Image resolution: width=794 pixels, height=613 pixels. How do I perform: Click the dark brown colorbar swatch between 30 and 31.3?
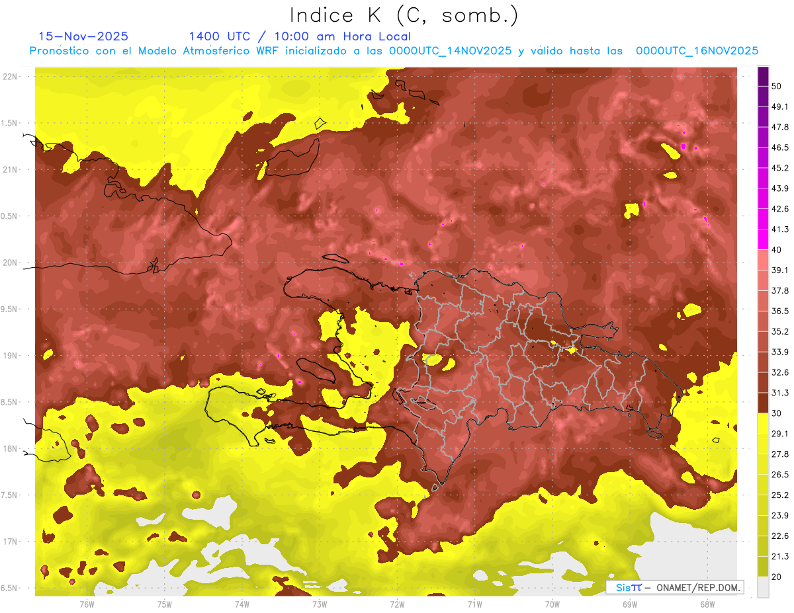point(763,403)
